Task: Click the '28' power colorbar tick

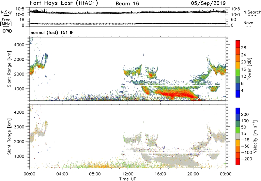Action: (243, 48)
